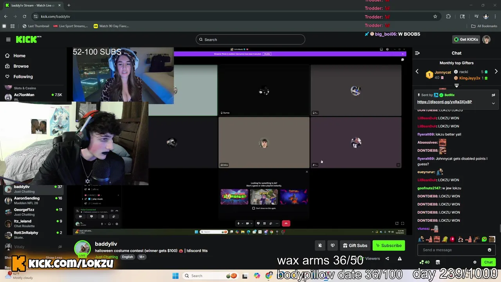Open the 40 channel points indicator
The height and width of the screenshot is (282, 501).
[x=424, y=262]
